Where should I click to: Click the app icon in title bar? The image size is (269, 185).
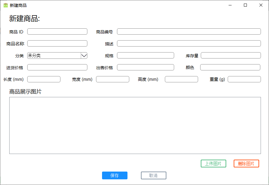6,5
